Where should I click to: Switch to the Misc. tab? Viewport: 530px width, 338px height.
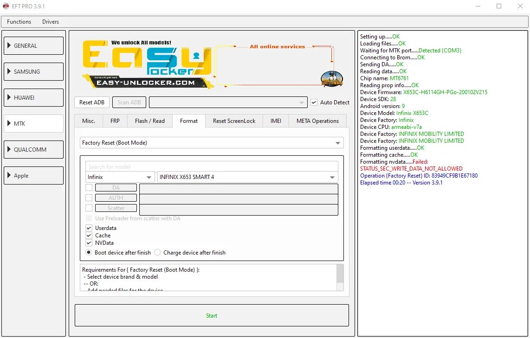[x=89, y=121]
